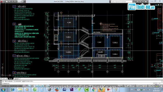Open the Favorites star icon
Screen dimensions: 163x92
click(x=143, y=2)
